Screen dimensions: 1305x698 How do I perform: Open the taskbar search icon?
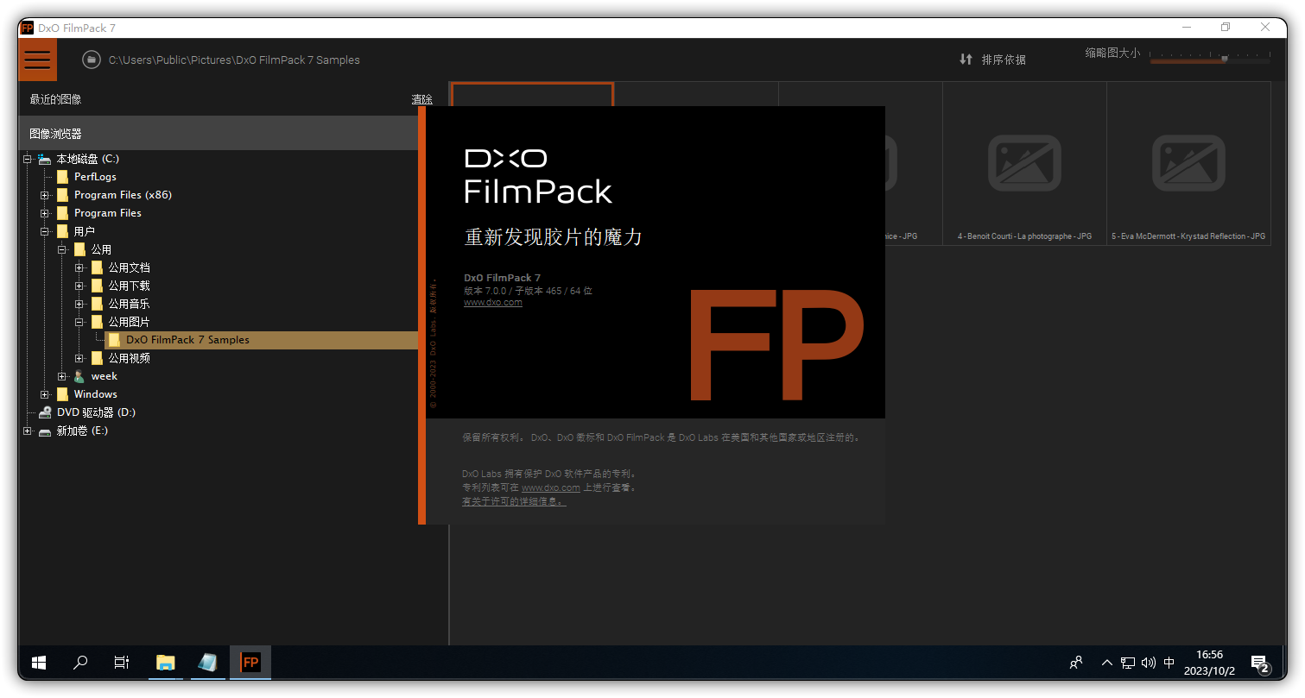(x=80, y=663)
